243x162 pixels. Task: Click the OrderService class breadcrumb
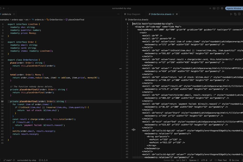pos(56,20)
